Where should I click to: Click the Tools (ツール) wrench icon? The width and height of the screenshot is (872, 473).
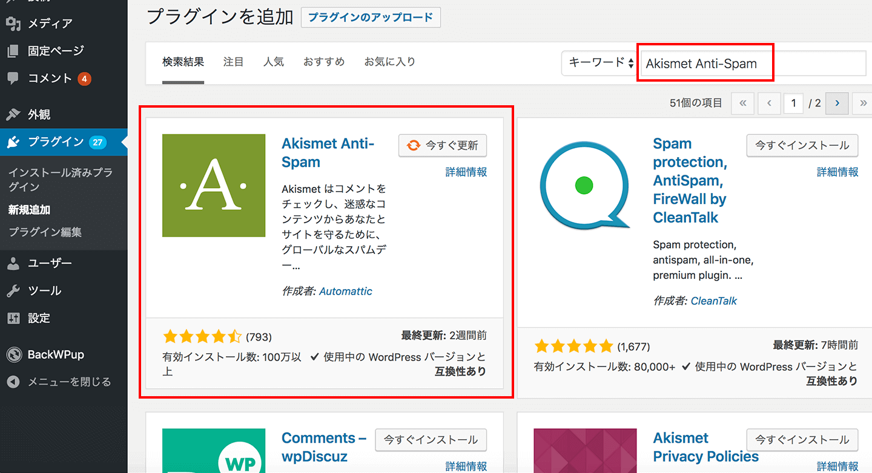(x=13, y=291)
